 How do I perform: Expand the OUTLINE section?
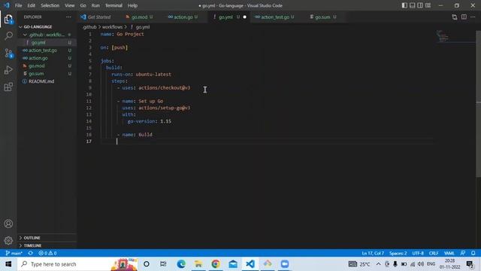point(32,238)
